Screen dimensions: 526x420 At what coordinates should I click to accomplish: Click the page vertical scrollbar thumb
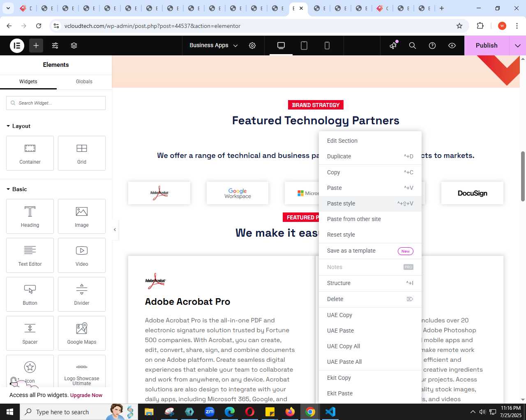(x=523, y=176)
